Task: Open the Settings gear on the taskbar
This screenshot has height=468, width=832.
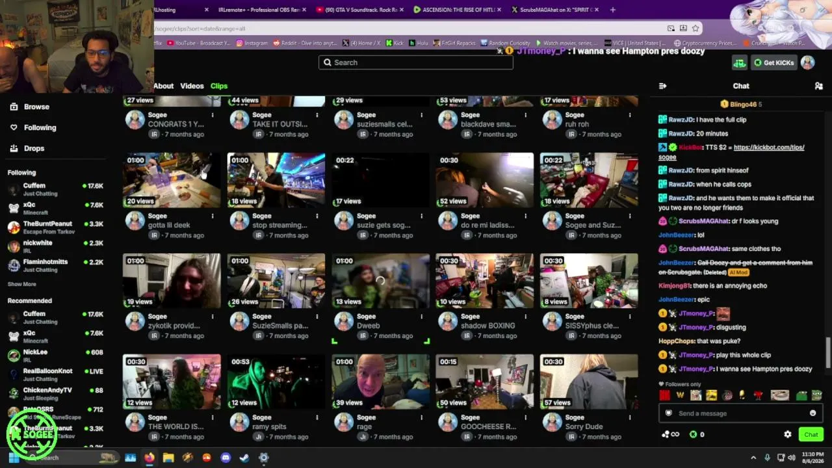Action: coord(263,458)
